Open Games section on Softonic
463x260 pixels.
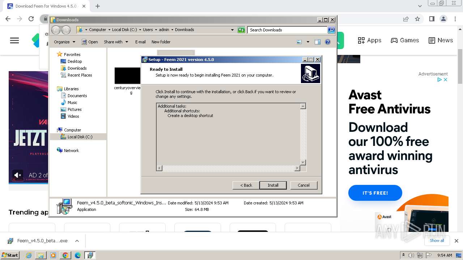pyautogui.click(x=405, y=40)
